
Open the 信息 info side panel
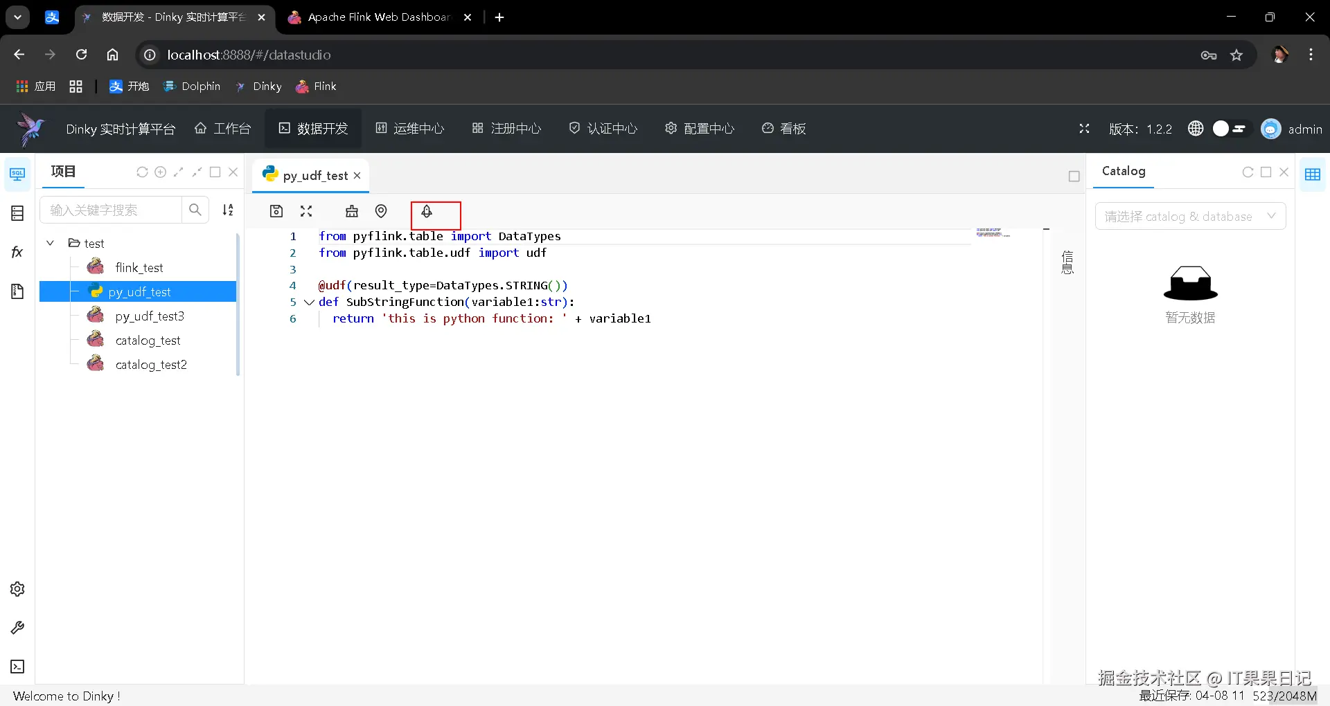pos(1067,262)
